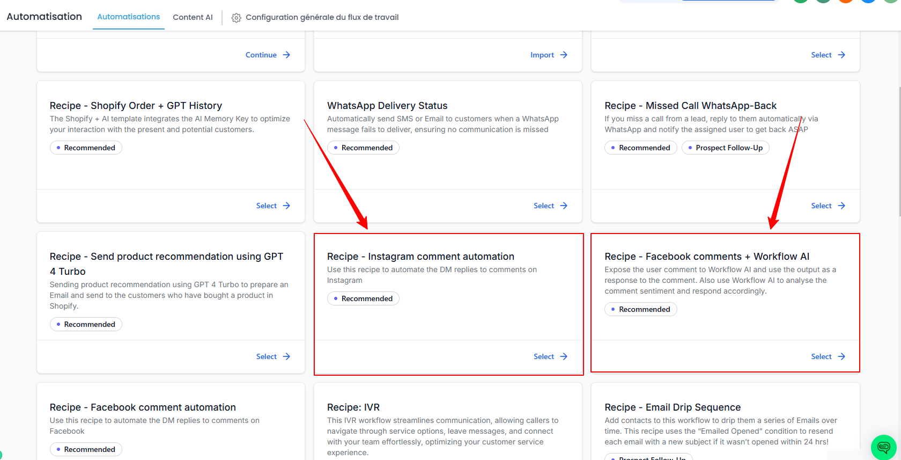
Task: Click Recommended tag on Instagram comment automation
Action: coord(363,298)
